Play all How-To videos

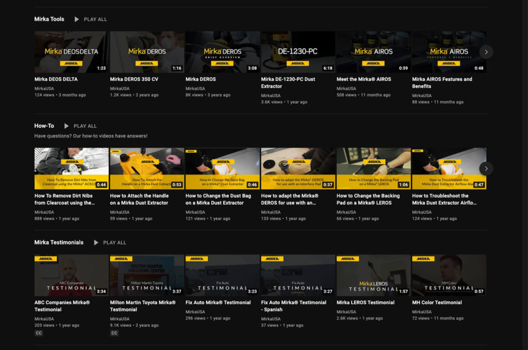[x=80, y=126]
